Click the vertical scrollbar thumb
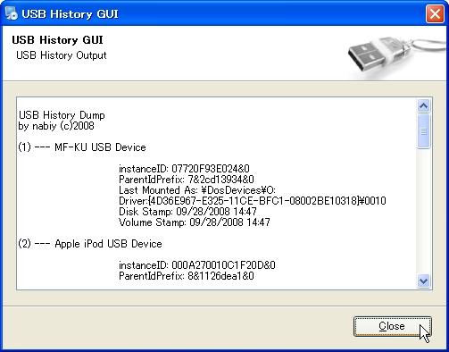 pos(423,131)
